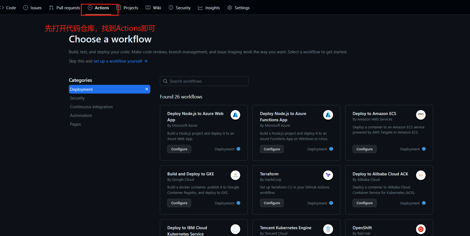Clear the Deployment category filter with X
Viewport: 470px width, 236px height.
[147, 89]
